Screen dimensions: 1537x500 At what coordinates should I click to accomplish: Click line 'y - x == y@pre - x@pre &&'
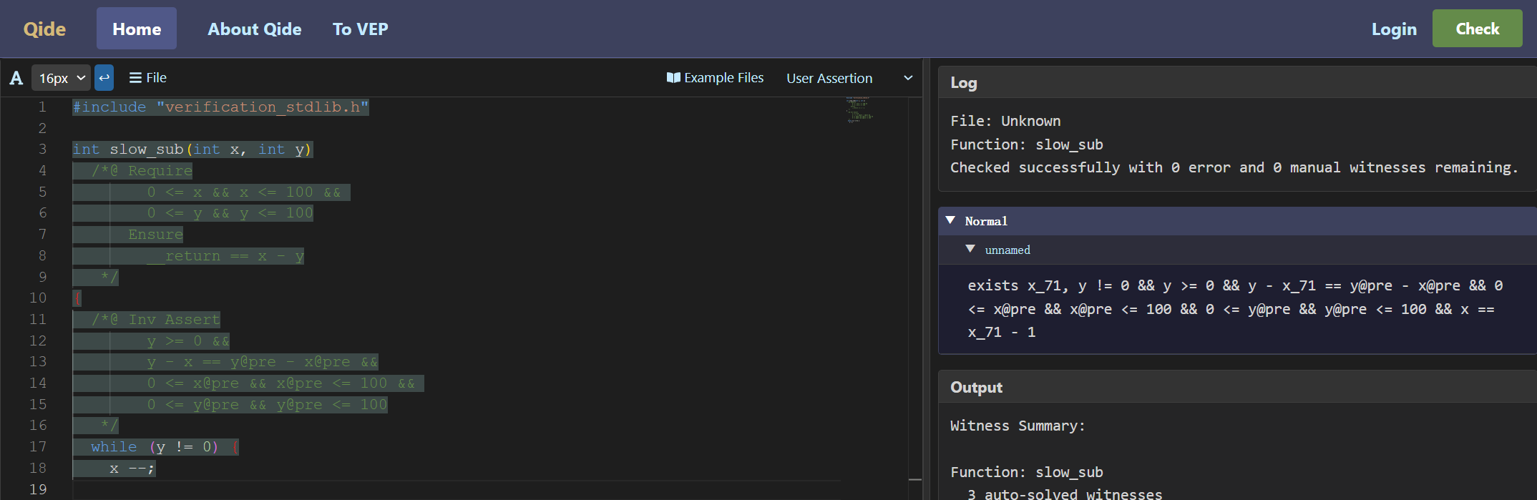coord(262,362)
